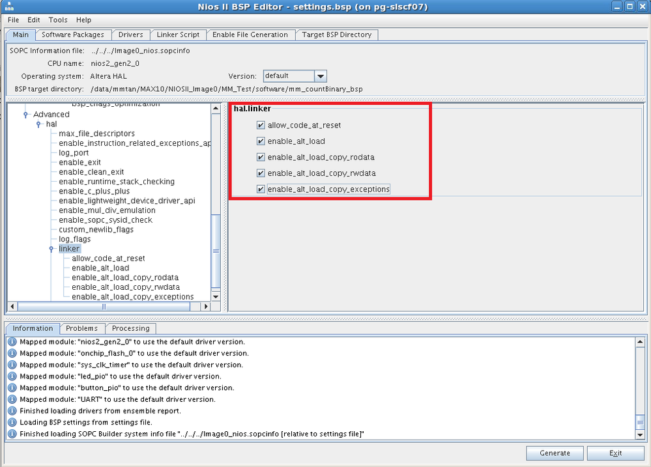Open the File menu
Image resolution: width=651 pixels, height=467 pixels.
[x=13, y=20]
